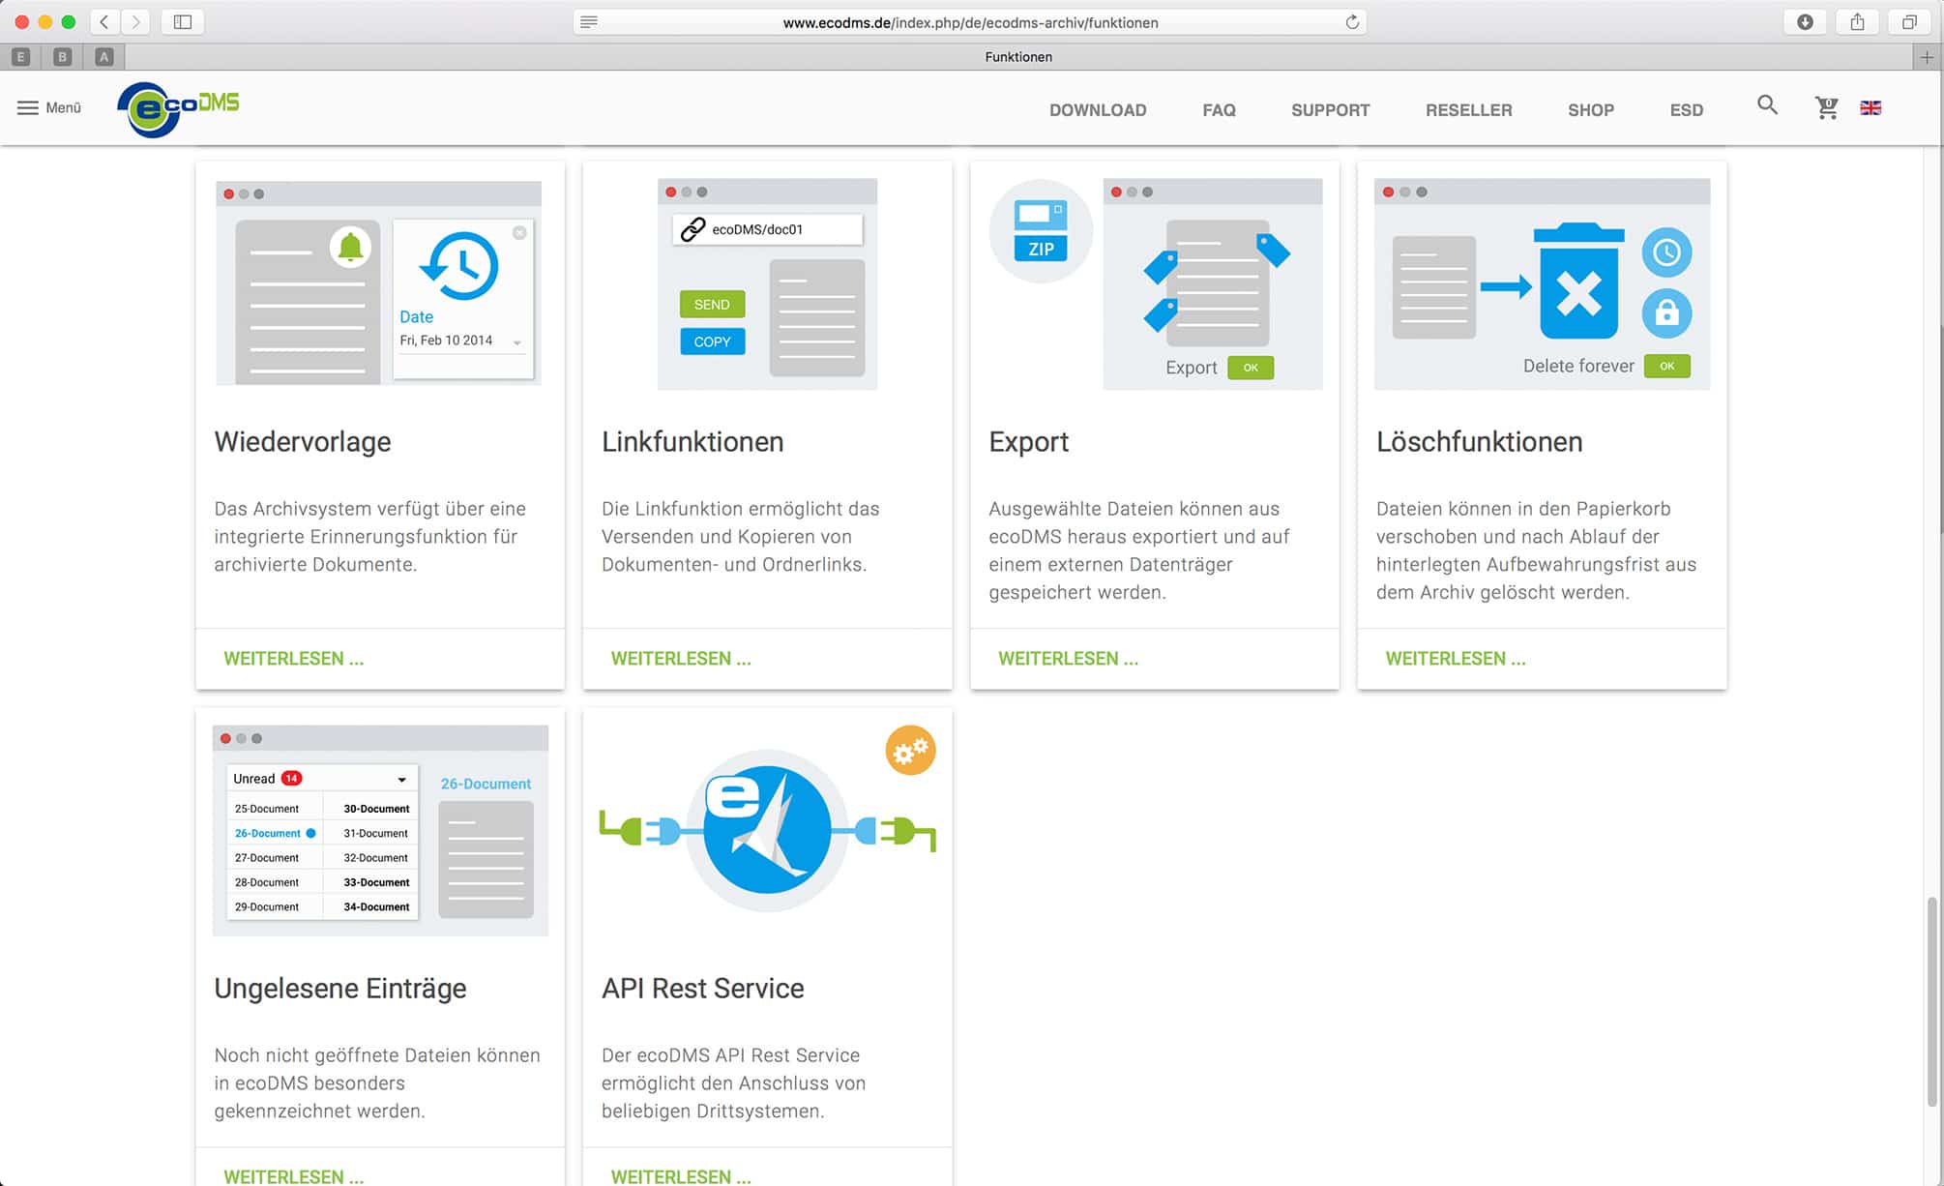Viewport: 1944px width, 1186px height.
Task: Open the Löschfunktionen heading
Action: [1479, 442]
